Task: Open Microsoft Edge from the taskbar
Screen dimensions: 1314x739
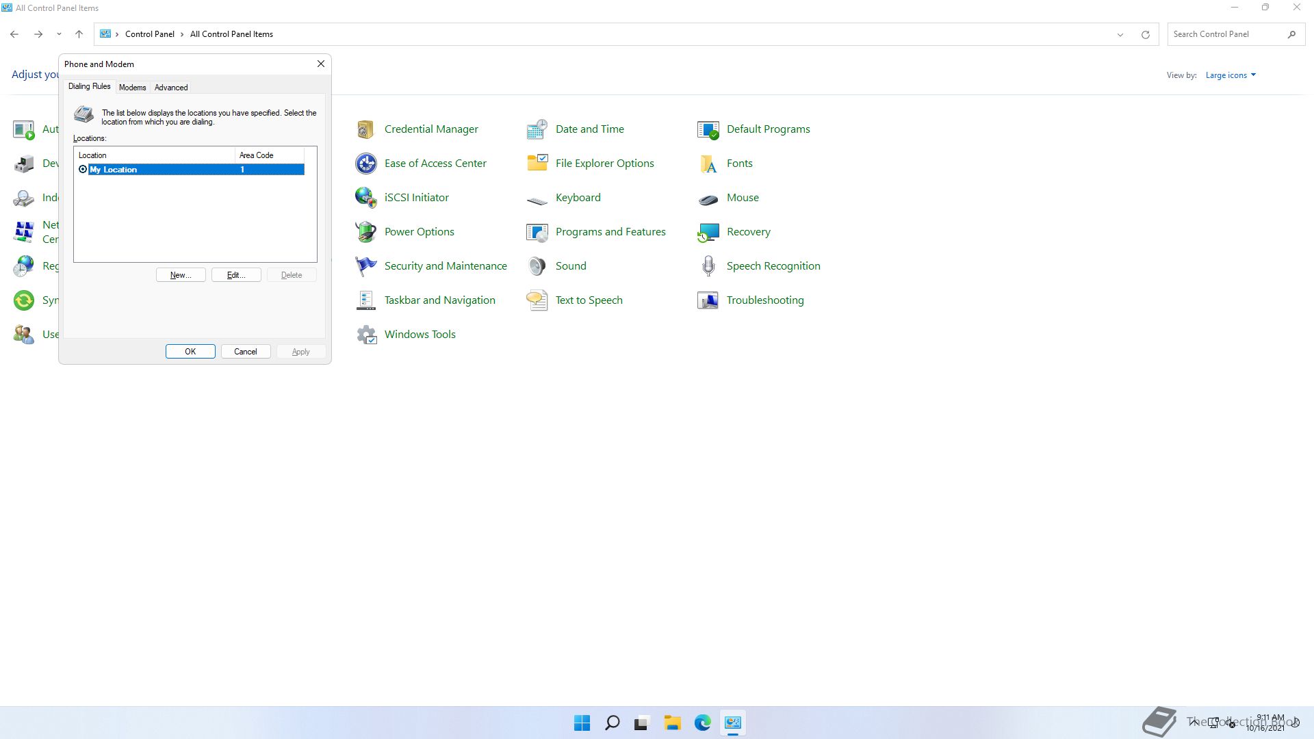Action: (702, 723)
